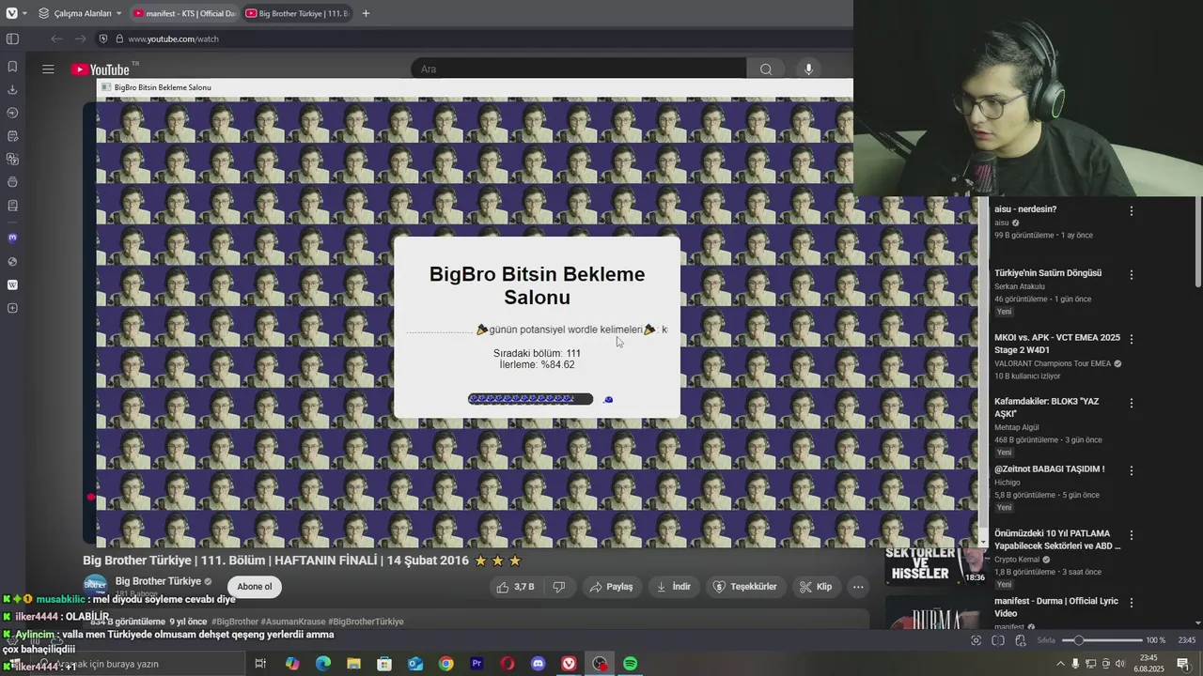Open options for Kafamdakiler: BLOK3 video

pyautogui.click(x=1132, y=404)
